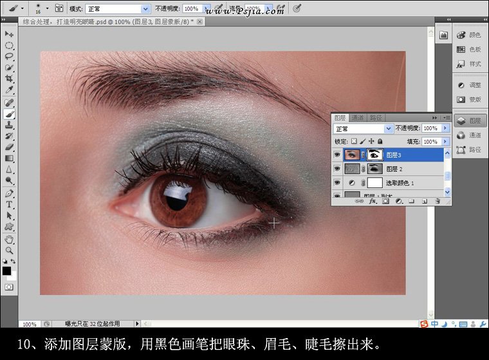Open layer opacity slider arrow
489x360 pixels.
pyautogui.click(x=445, y=128)
